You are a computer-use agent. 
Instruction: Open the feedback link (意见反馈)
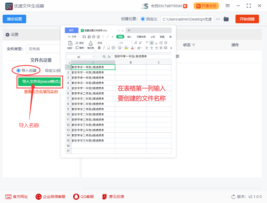tap(113, 197)
